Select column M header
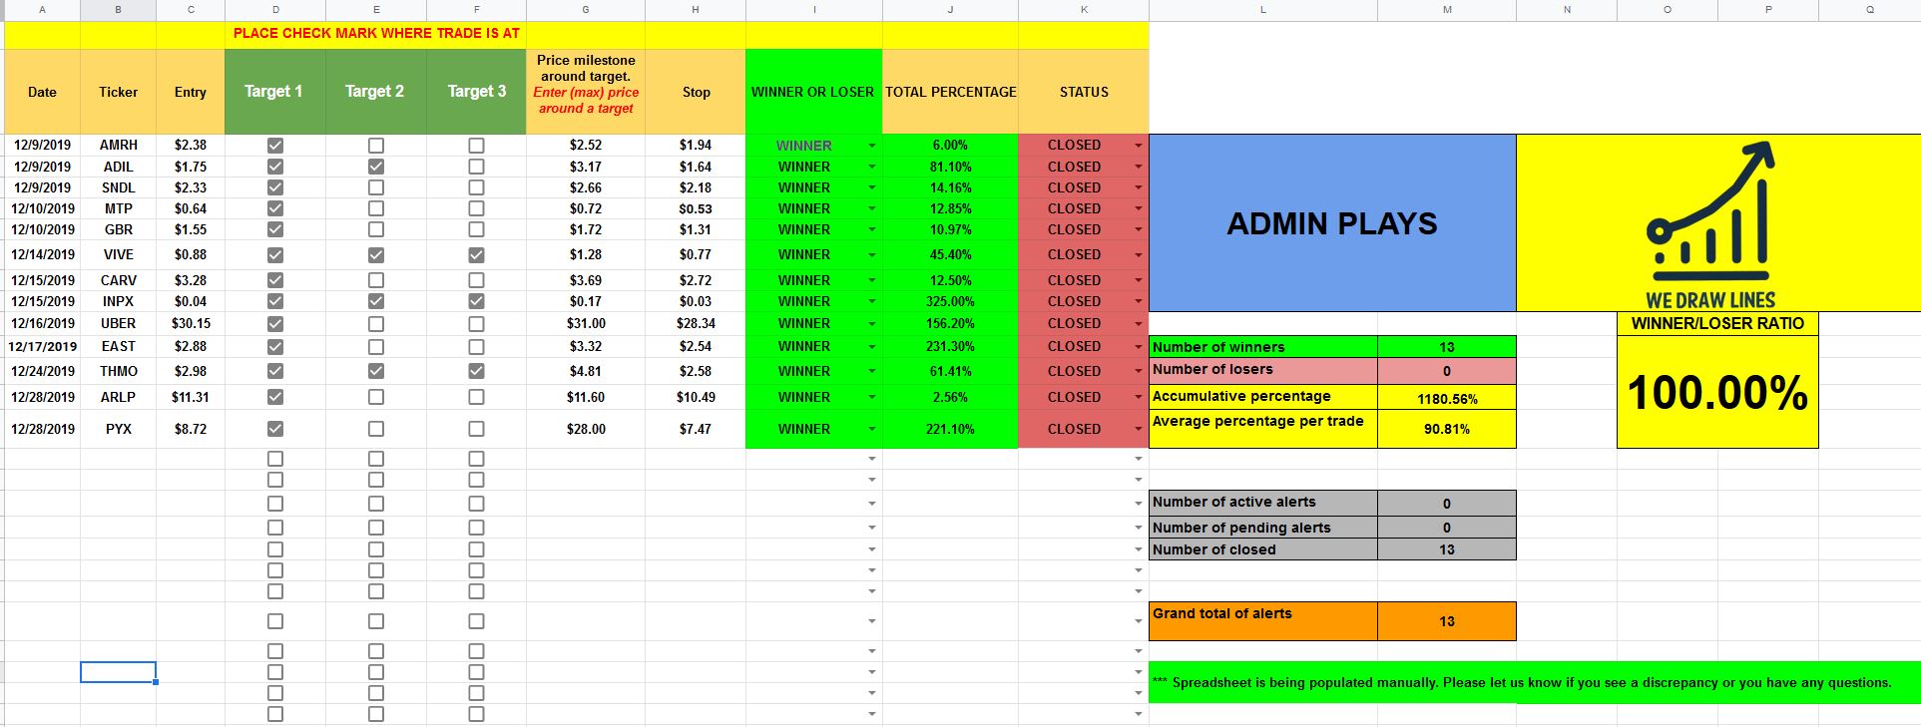The image size is (1921, 727). click(1446, 10)
